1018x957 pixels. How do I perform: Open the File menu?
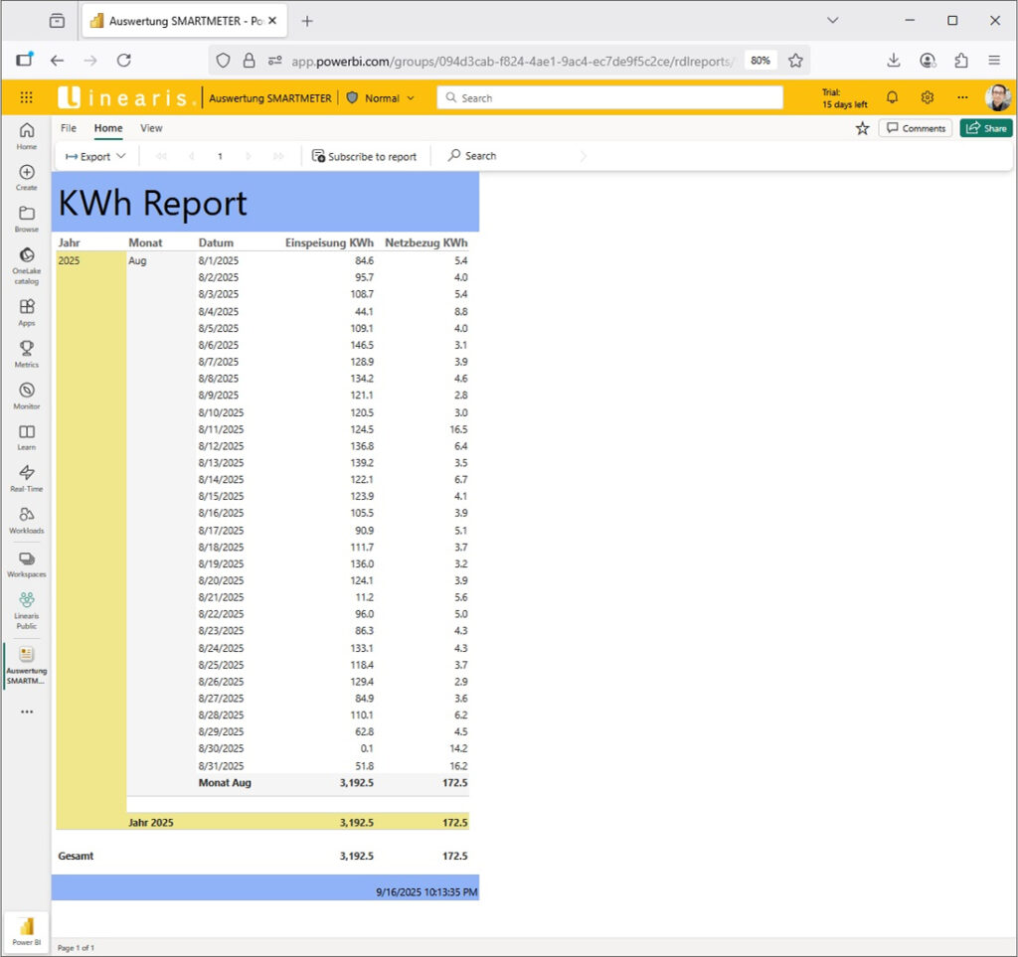(69, 128)
